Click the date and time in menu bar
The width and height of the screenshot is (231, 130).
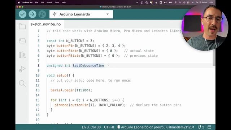coord(204,3)
